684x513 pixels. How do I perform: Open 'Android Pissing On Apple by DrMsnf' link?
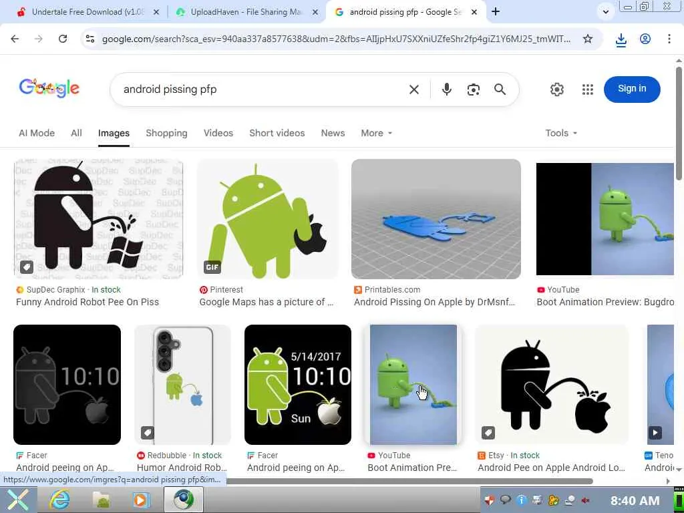click(x=434, y=302)
